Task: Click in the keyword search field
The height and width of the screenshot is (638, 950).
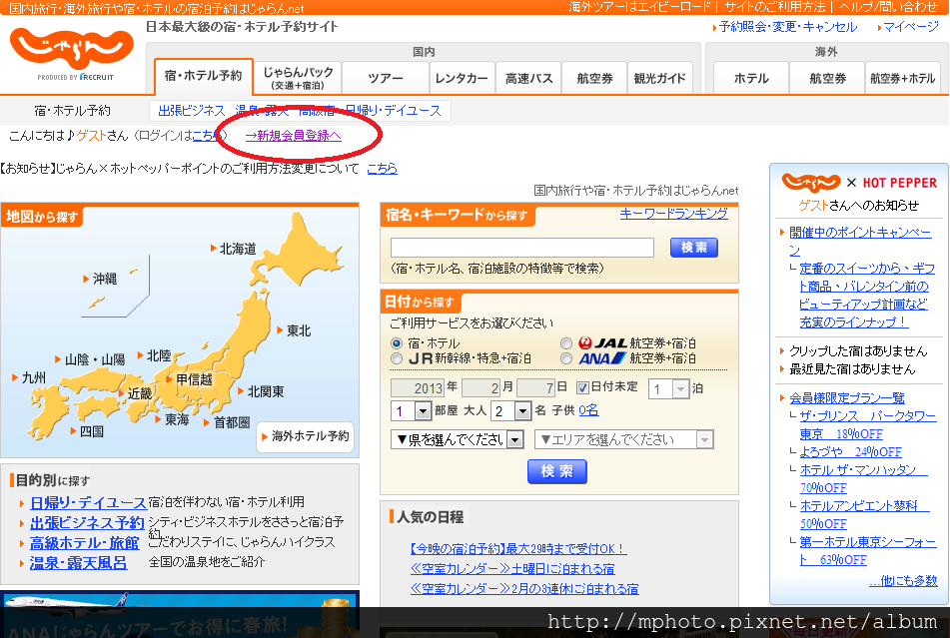Action: 522,248
